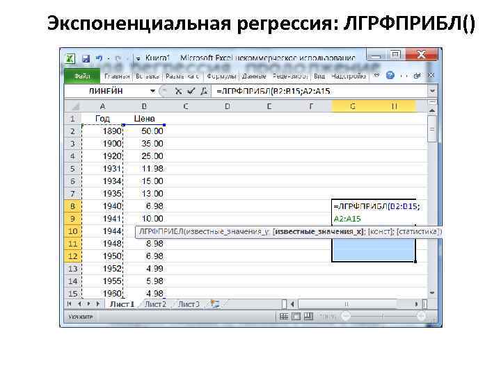Screen dimensions: 501x375
Task: Select the price cell 11.98
Action: (x=144, y=168)
